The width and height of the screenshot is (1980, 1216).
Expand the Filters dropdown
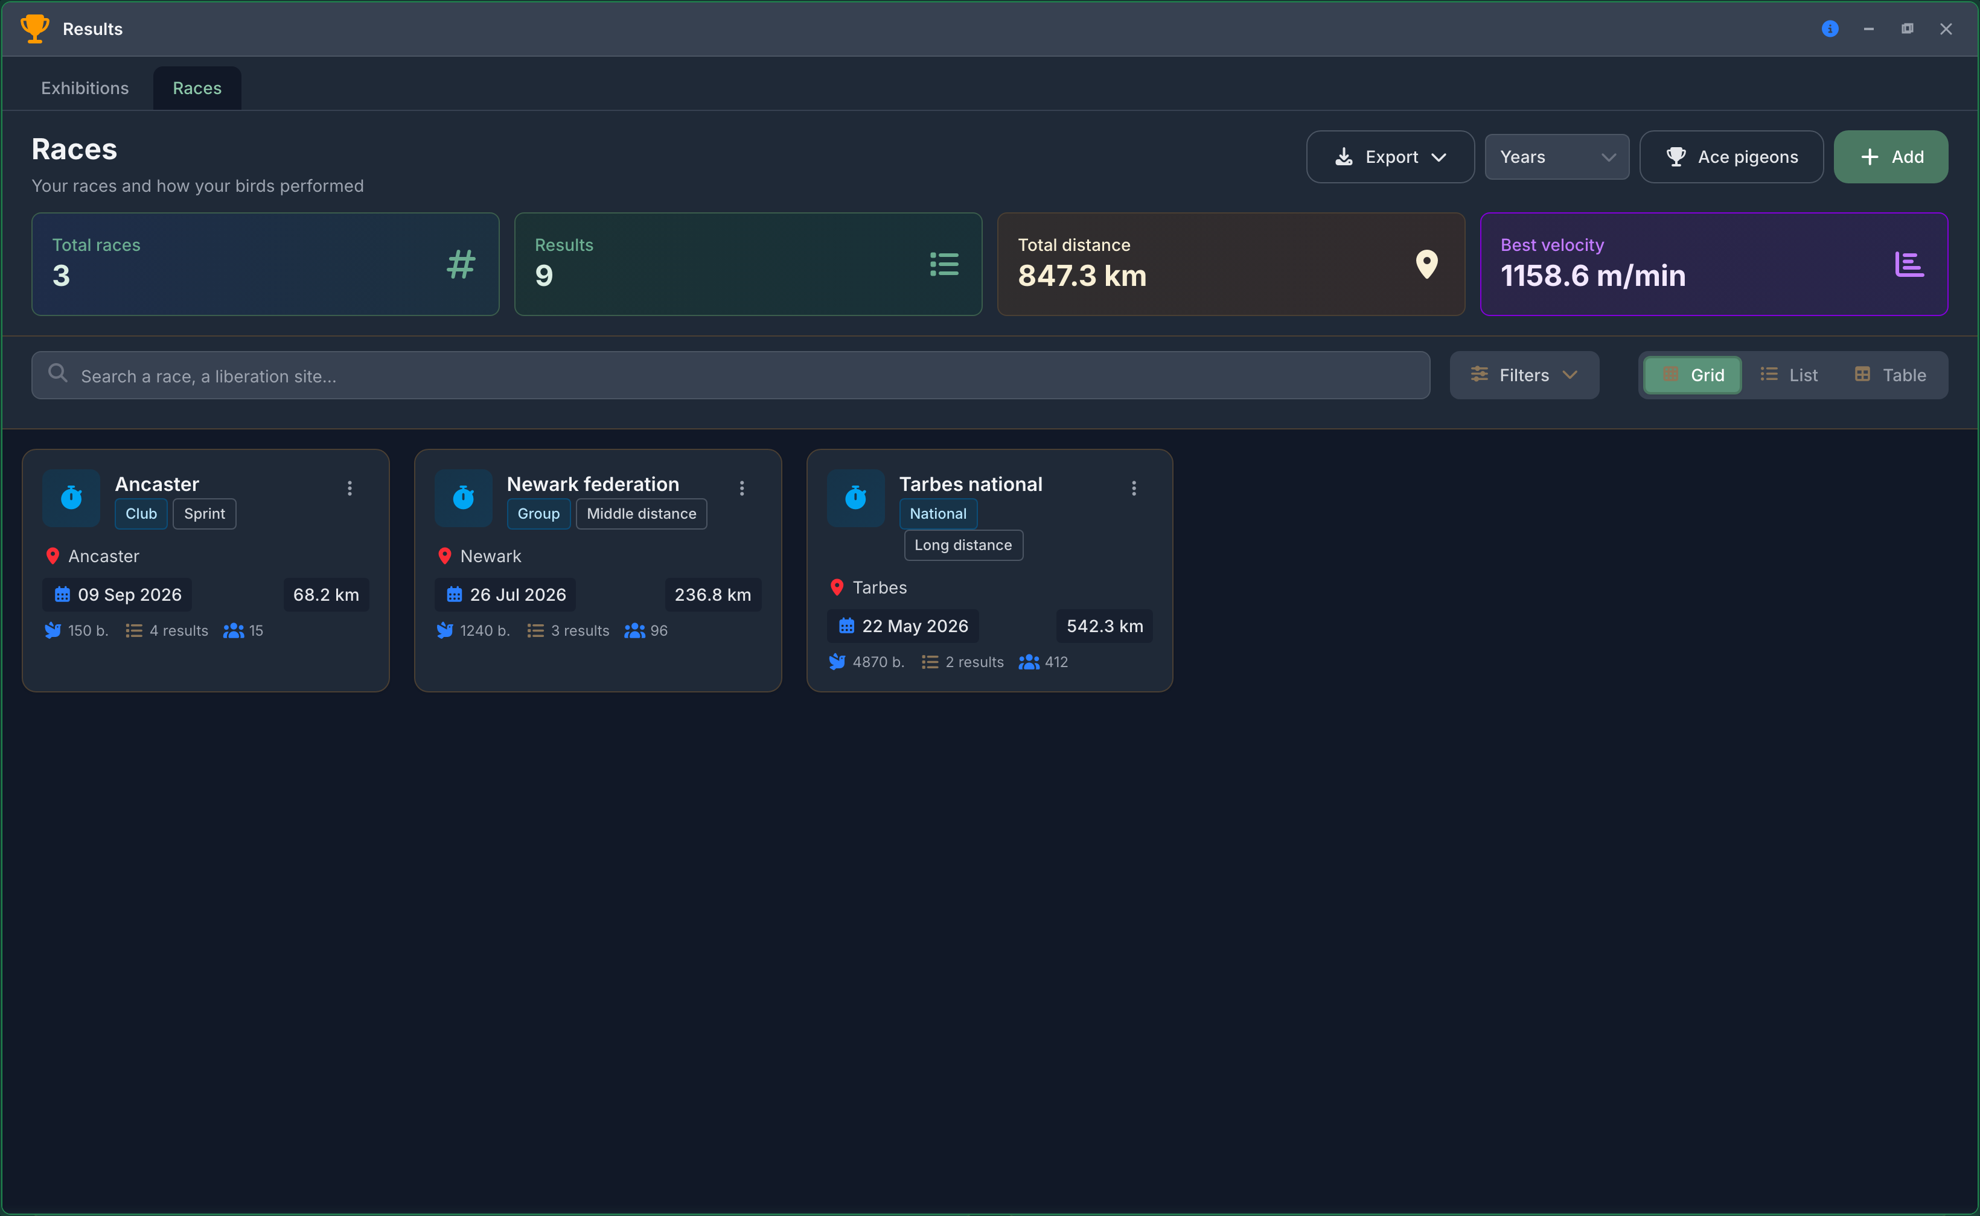point(1524,375)
